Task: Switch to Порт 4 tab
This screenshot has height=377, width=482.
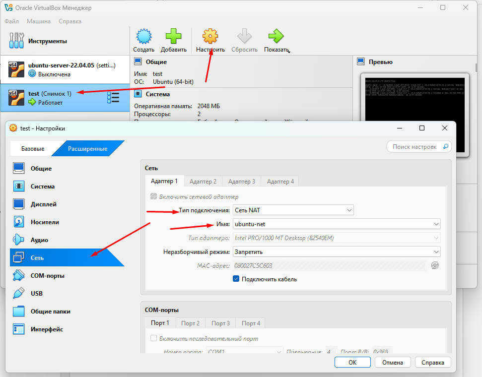Action: pyautogui.click(x=251, y=323)
